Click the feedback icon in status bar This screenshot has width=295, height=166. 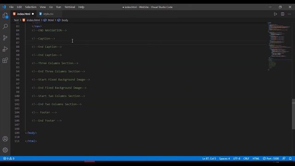[284, 159]
